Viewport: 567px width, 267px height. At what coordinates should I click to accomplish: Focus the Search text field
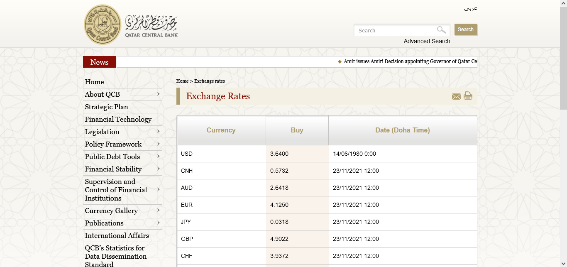coord(394,30)
